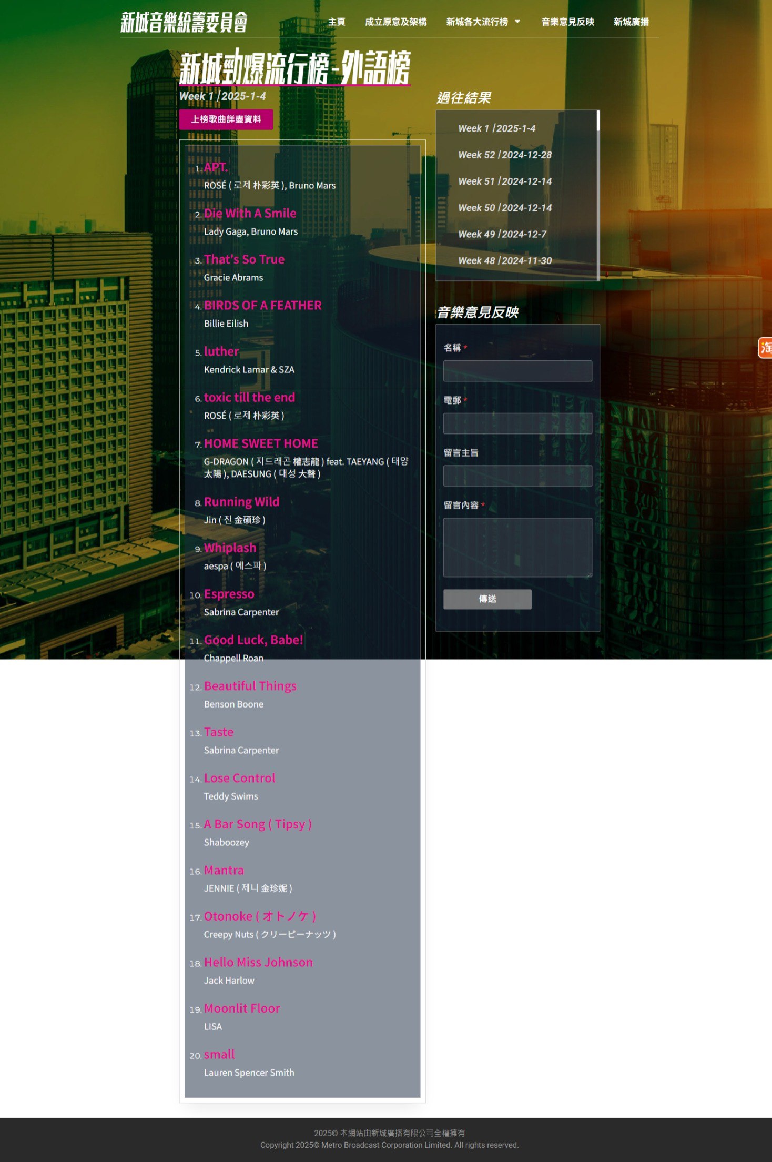Click artist text Billie Eilish

(x=226, y=324)
